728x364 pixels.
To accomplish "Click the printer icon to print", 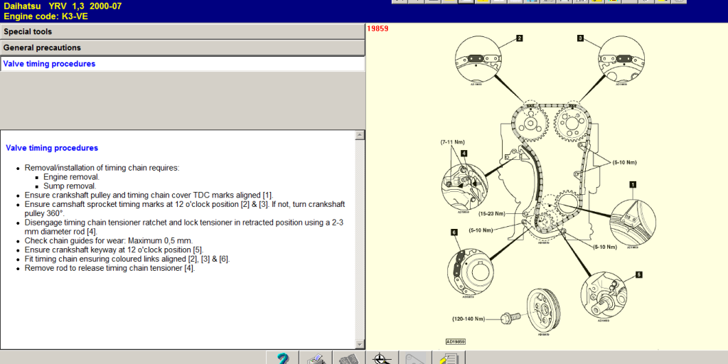I will [x=316, y=358].
